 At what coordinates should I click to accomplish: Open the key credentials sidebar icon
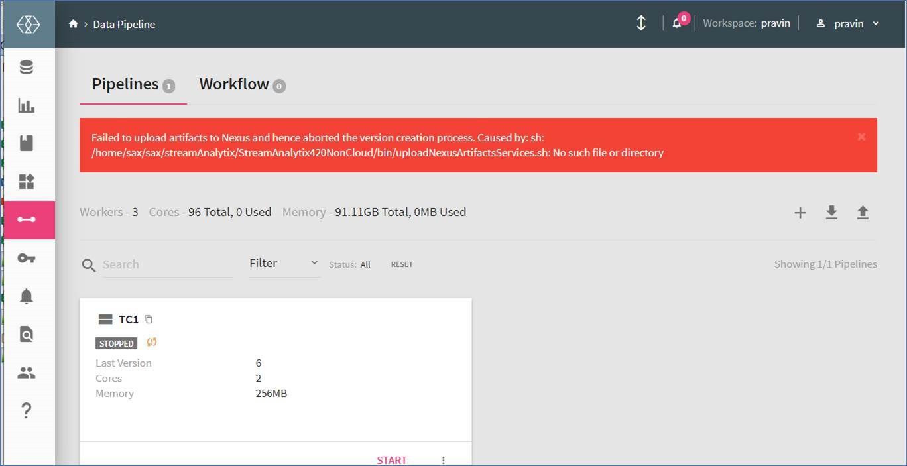coord(27,258)
